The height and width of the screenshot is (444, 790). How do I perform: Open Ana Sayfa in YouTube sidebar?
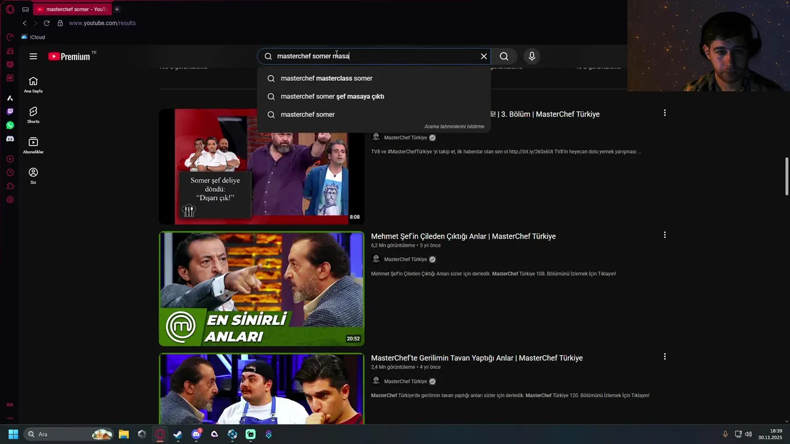tap(33, 84)
